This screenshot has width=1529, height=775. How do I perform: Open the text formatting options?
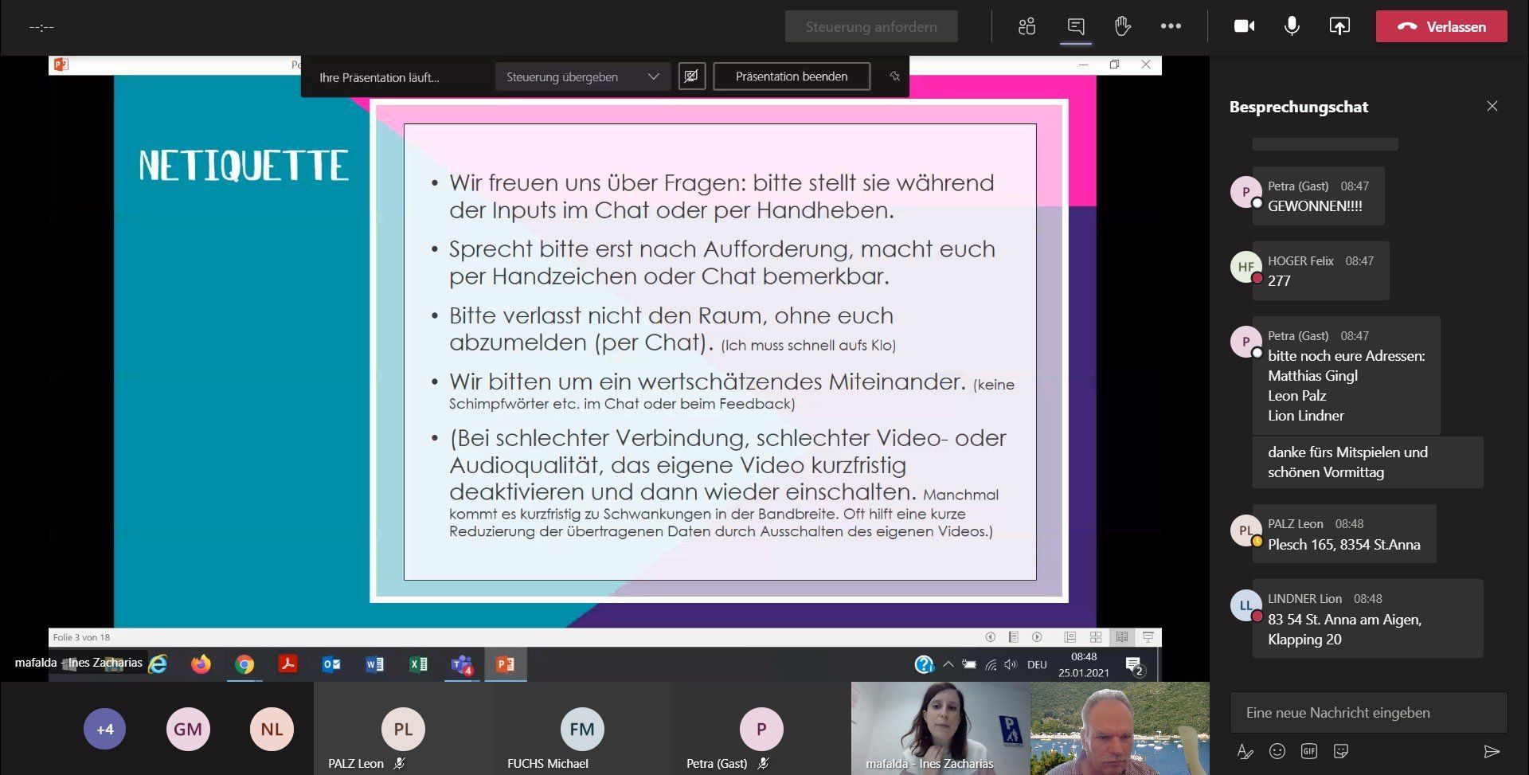1245,751
